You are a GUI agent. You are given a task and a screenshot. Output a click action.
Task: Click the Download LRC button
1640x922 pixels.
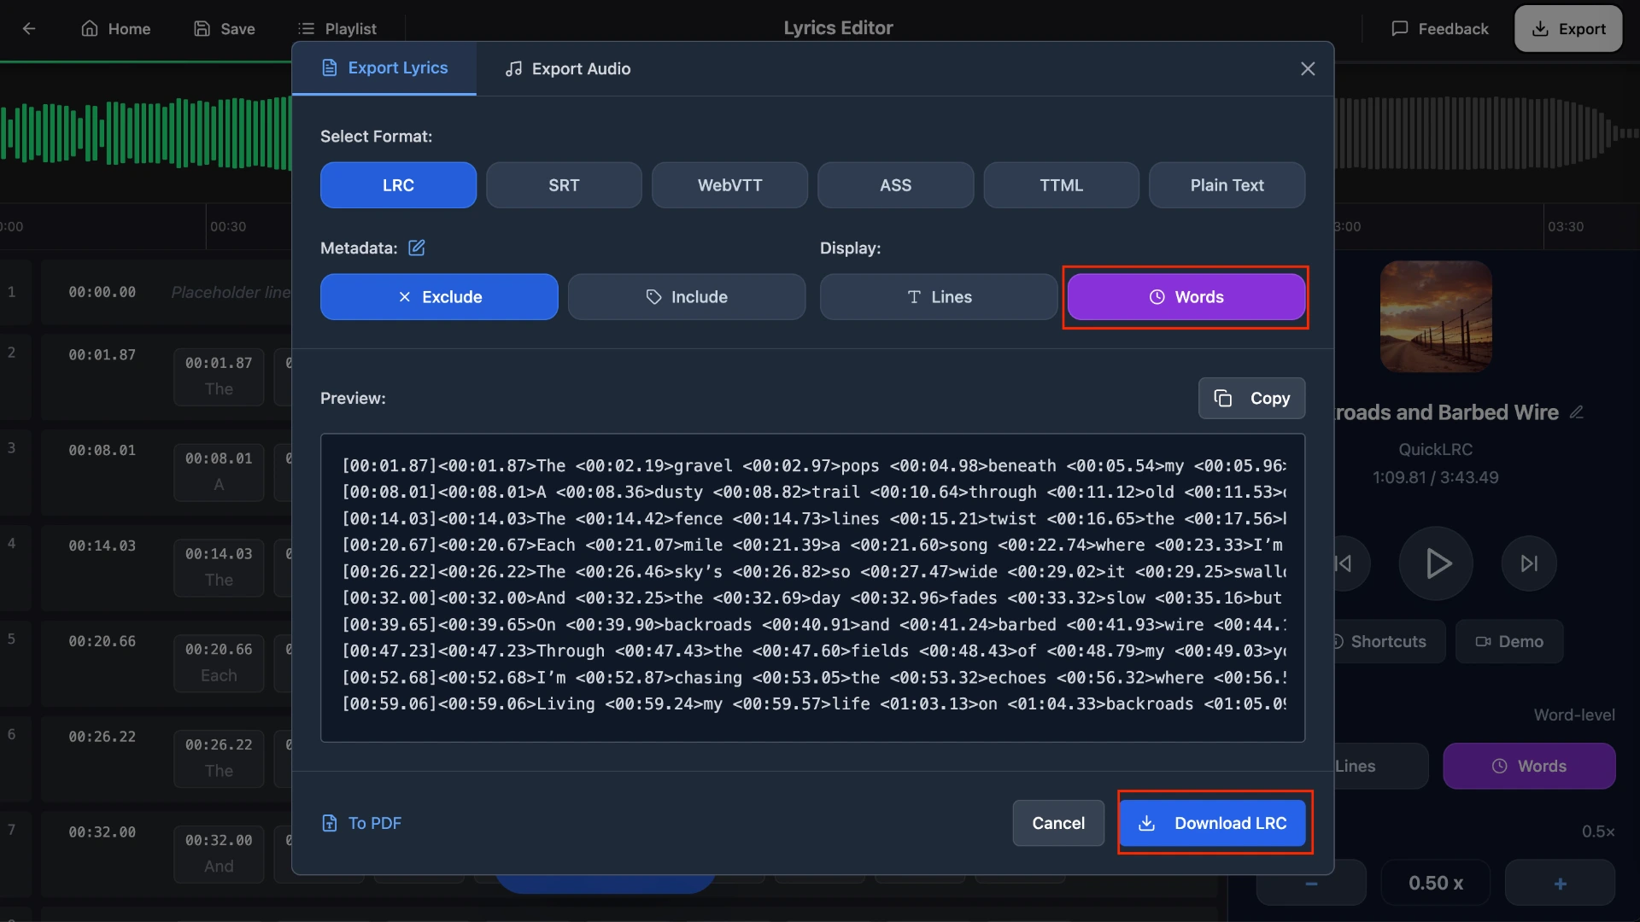1214,823
